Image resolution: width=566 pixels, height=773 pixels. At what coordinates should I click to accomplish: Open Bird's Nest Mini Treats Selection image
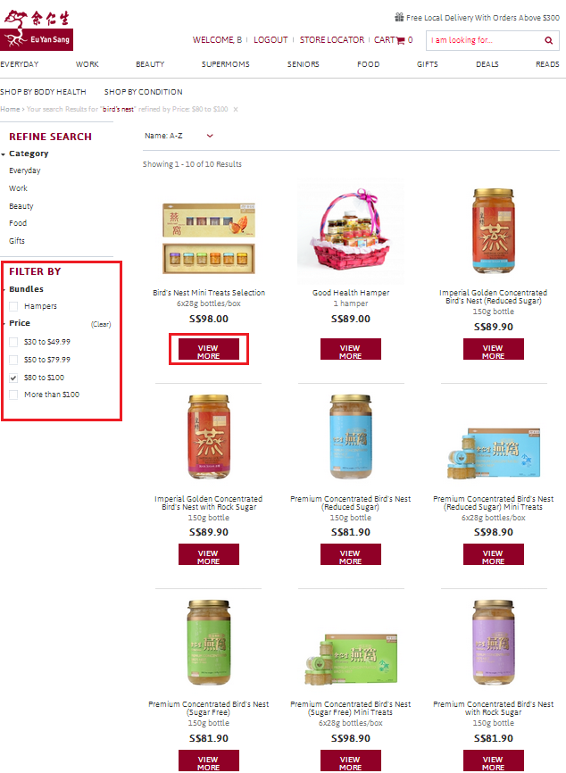coord(209,238)
